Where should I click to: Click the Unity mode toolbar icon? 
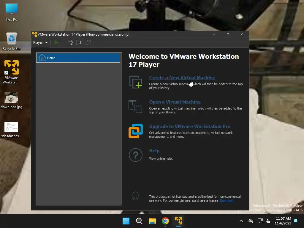pos(88,42)
